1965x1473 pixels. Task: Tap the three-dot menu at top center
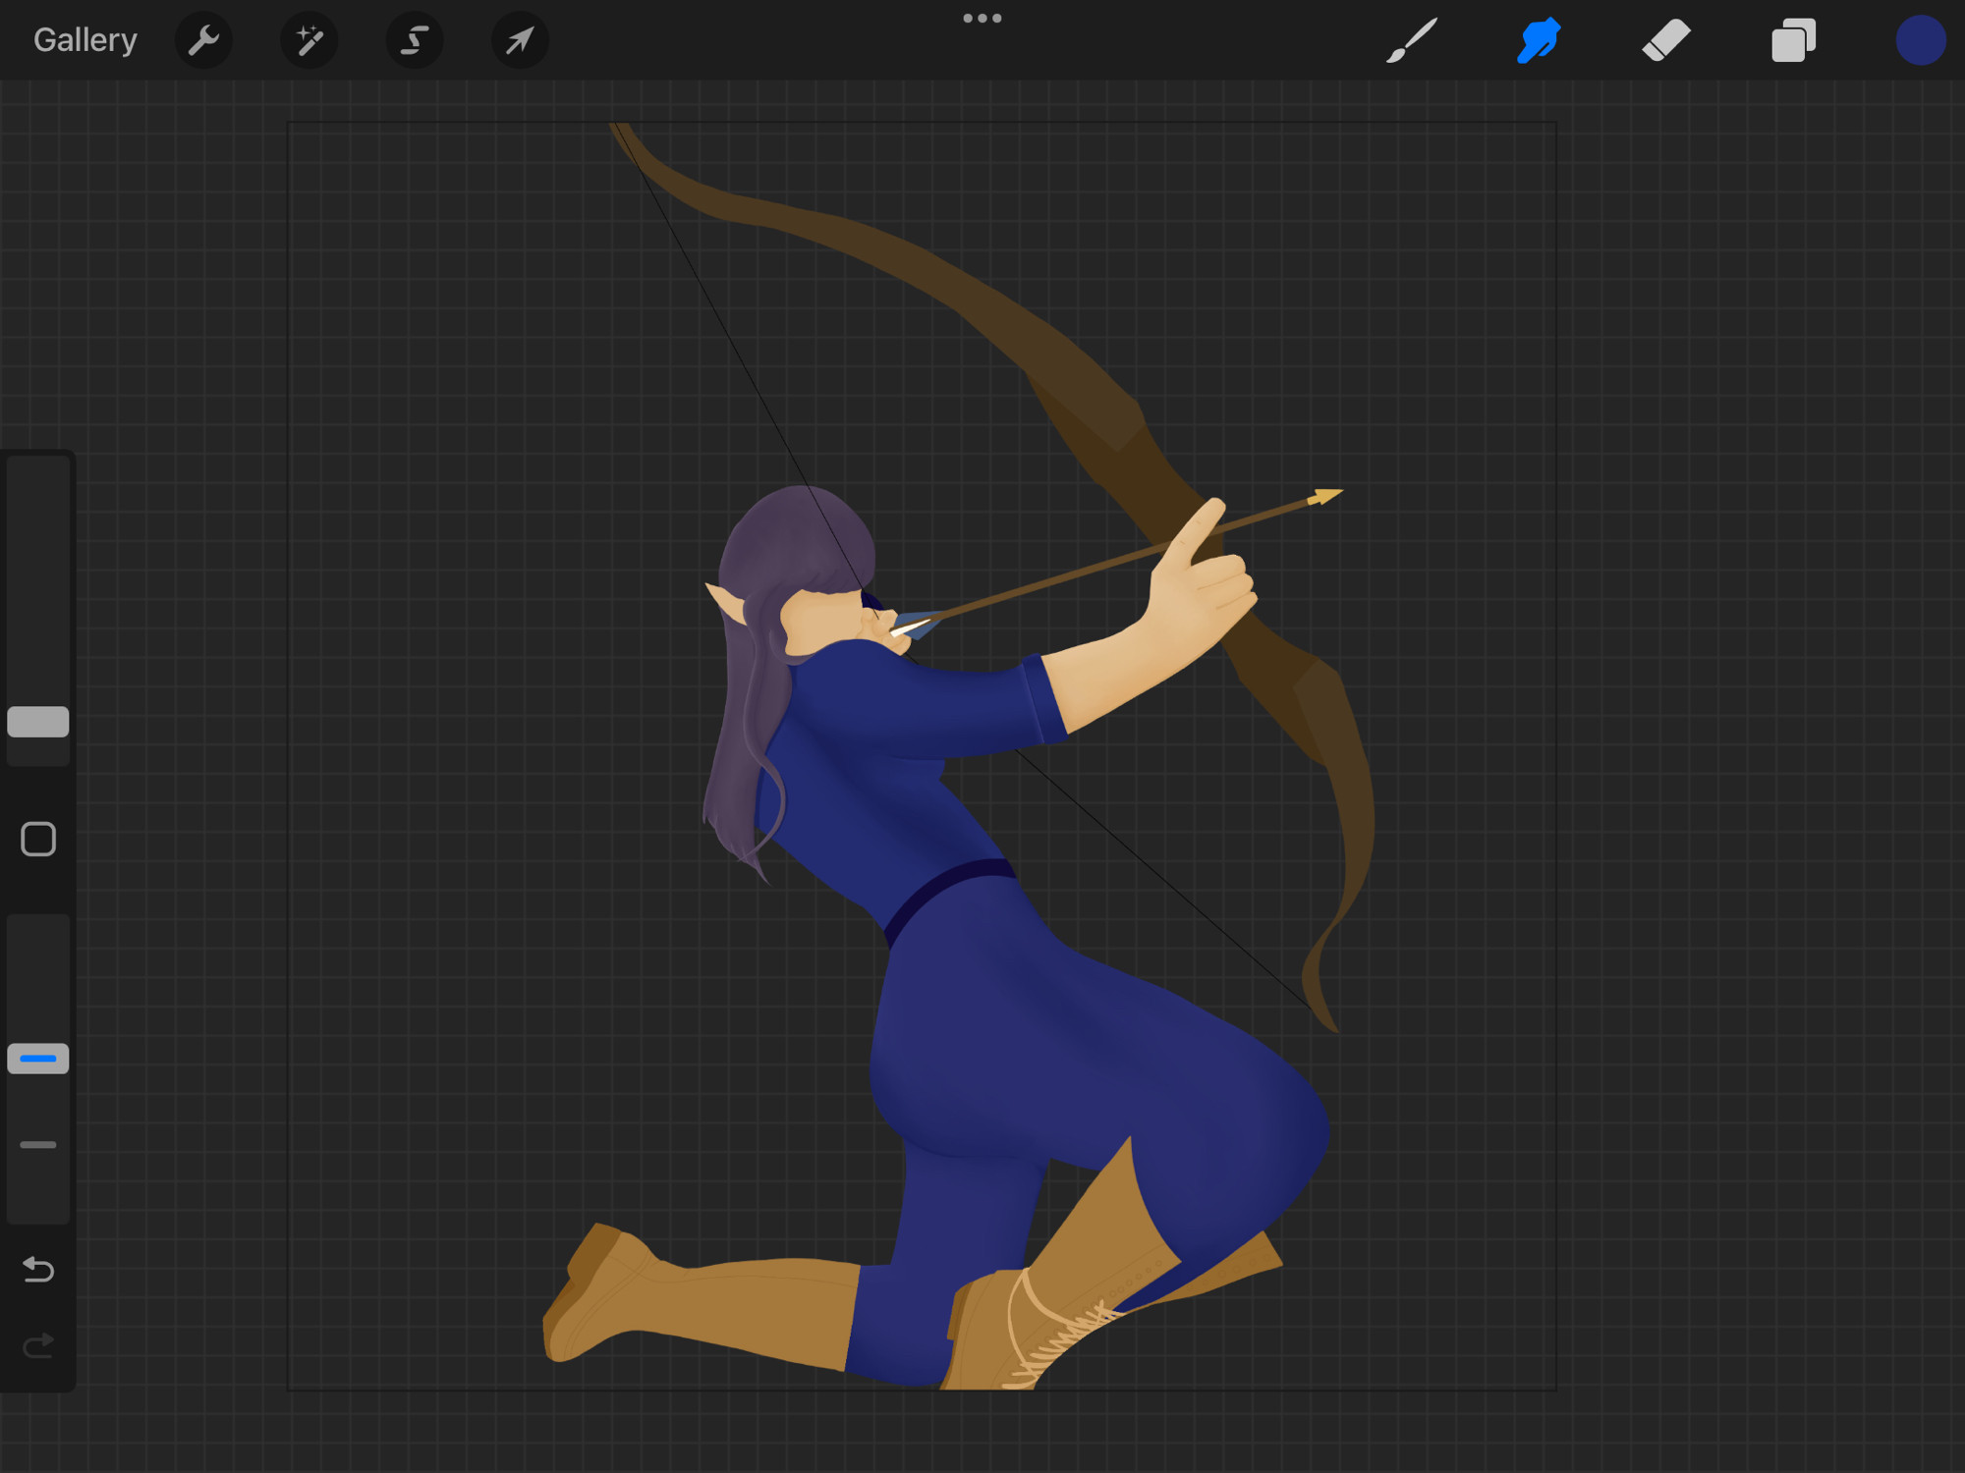tap(982, 18)
